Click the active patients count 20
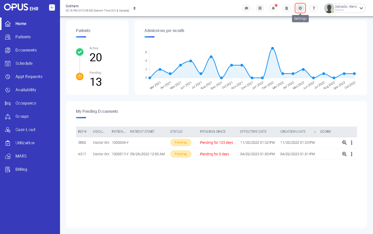This screenshot has height=234, width=373. coord(96,57)
